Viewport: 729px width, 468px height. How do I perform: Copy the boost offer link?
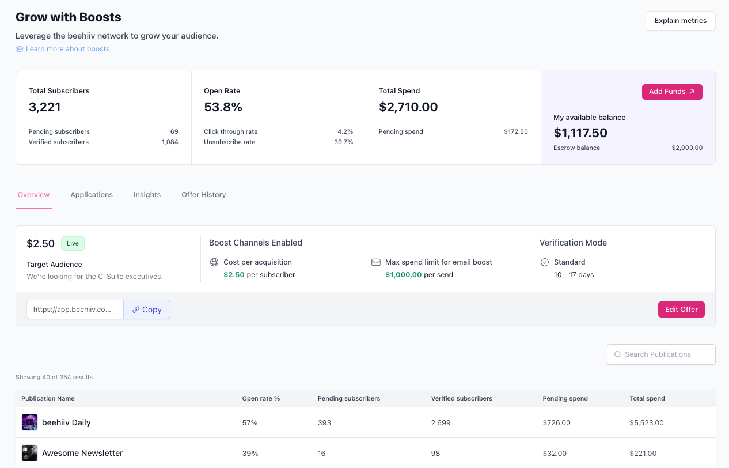point(147,310)
